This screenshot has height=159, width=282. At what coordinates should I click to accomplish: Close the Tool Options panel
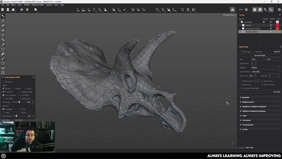click(33, 77)
